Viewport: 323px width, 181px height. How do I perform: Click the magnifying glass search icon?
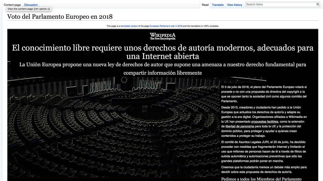[x=318, y=4]
